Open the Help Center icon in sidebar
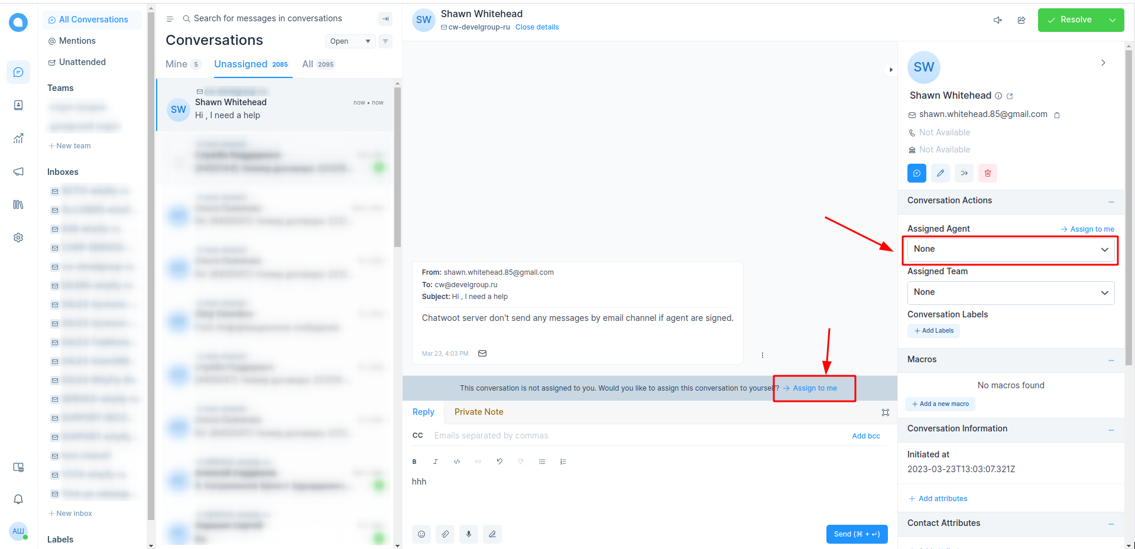 coord(18,204)
